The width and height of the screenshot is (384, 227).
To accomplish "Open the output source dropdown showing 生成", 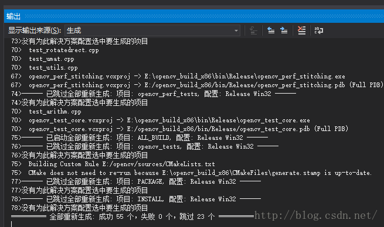I will [152, 30].
